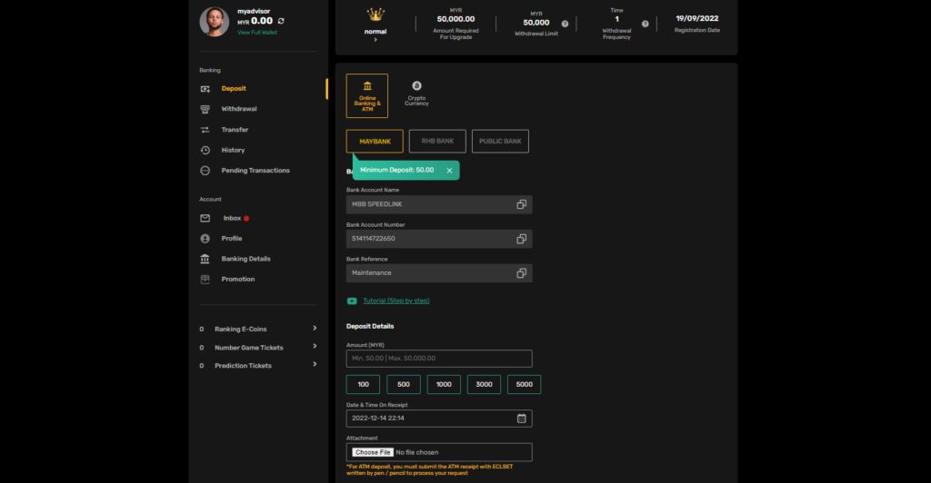The image size is (931, 483).
Task: Click the 50,000.00 upgrade amount
Action: tap(455, 19)
